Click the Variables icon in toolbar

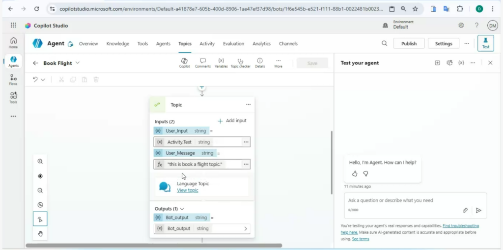(221, 62)
